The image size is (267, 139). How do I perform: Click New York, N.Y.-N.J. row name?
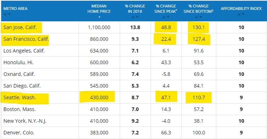coord(25,121)
